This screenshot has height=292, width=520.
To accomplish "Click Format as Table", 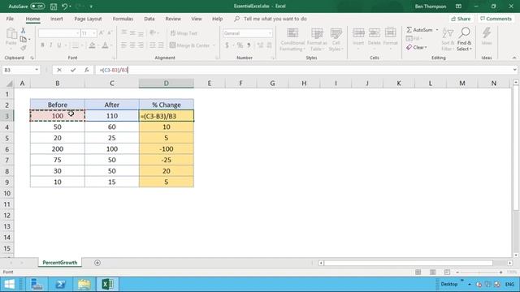I will (317, 40).
